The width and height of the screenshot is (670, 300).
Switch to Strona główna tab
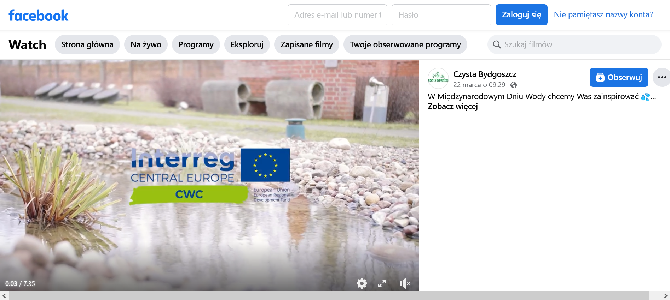(87, 44)
